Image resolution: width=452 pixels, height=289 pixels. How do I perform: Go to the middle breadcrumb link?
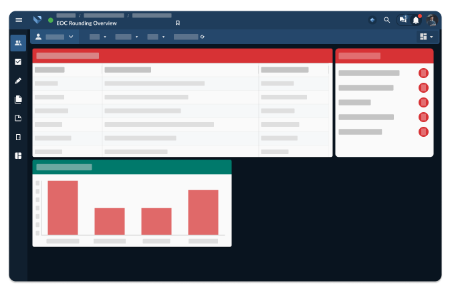pos(104,15)
